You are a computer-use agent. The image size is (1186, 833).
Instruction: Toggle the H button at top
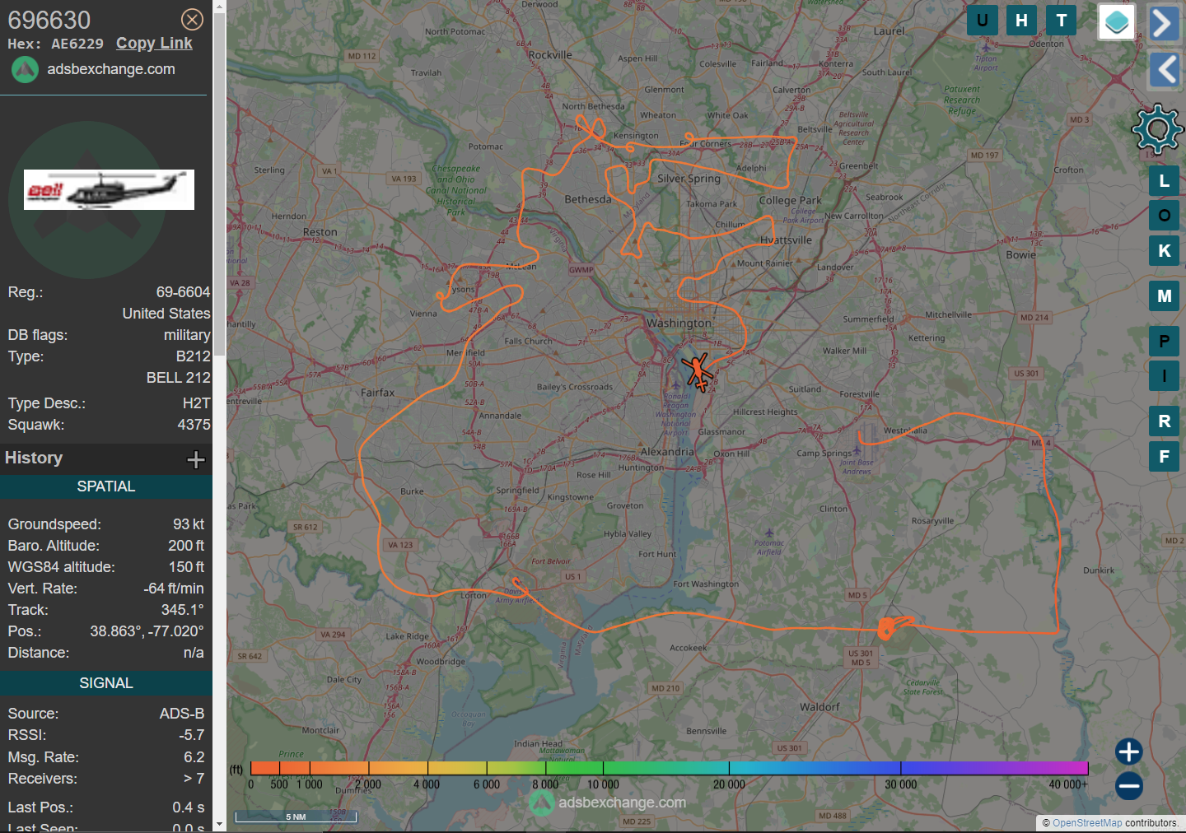1022,21
